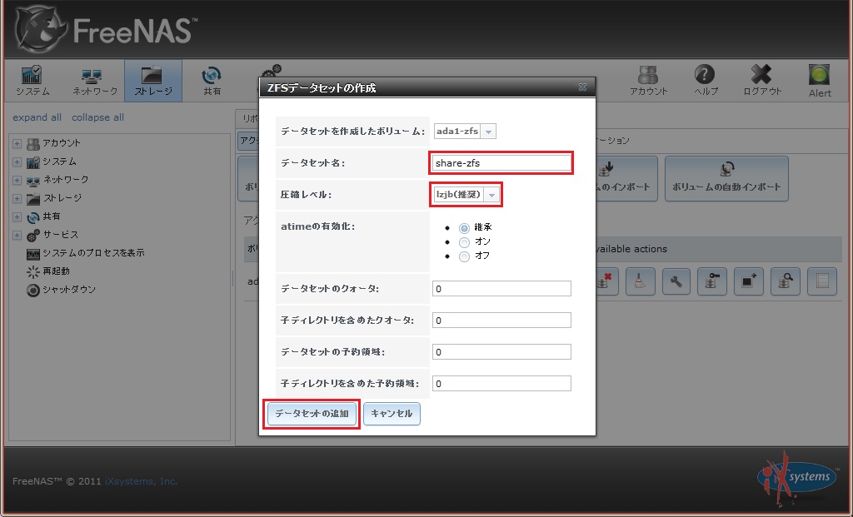This screenshot has height=517, width=853.
Task: Open the 共有 toolbar icon
Action: pyautogui.click(x=212, y=81)
